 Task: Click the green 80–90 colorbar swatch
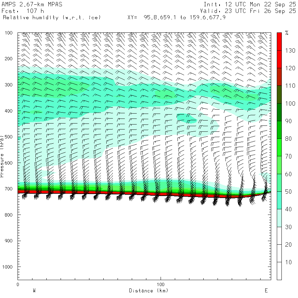(x=279, y=130)
